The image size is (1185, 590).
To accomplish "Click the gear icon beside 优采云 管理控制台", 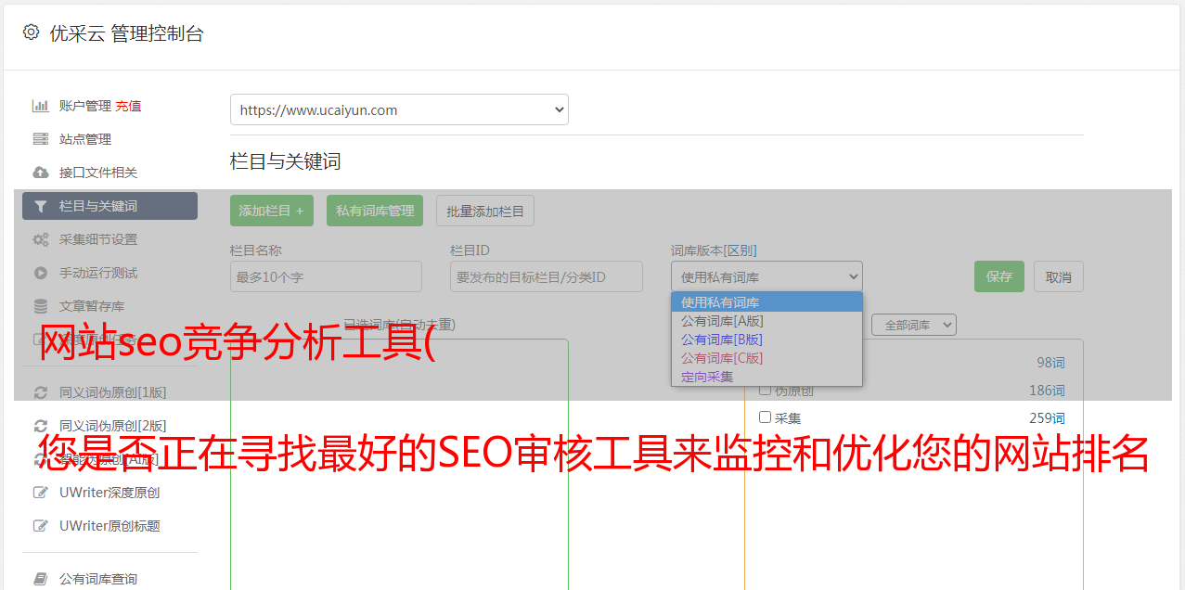I will pos(31,32).
